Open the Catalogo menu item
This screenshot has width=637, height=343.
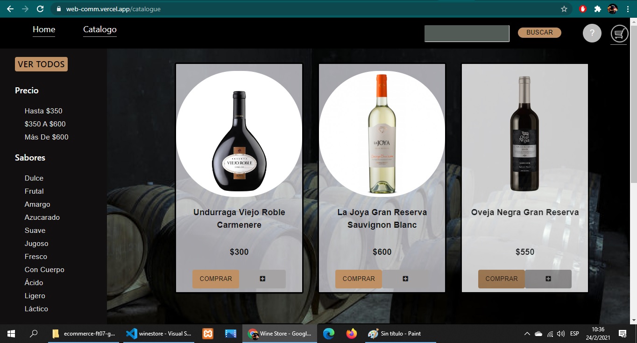click(x=99, y=29)
